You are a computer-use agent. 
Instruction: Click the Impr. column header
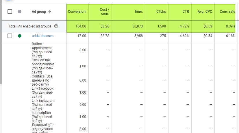[x=138, y=12]
